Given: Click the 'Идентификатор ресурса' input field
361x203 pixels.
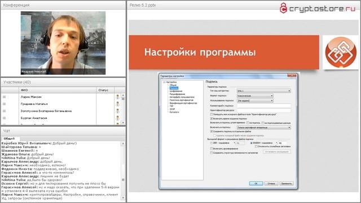Looking at the screenshot, I should [x=263, y=111].
